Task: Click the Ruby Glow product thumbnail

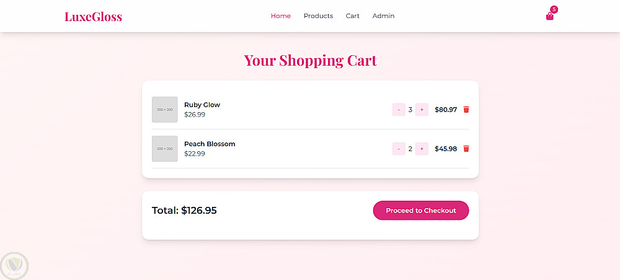Action: tap(165, 110)
